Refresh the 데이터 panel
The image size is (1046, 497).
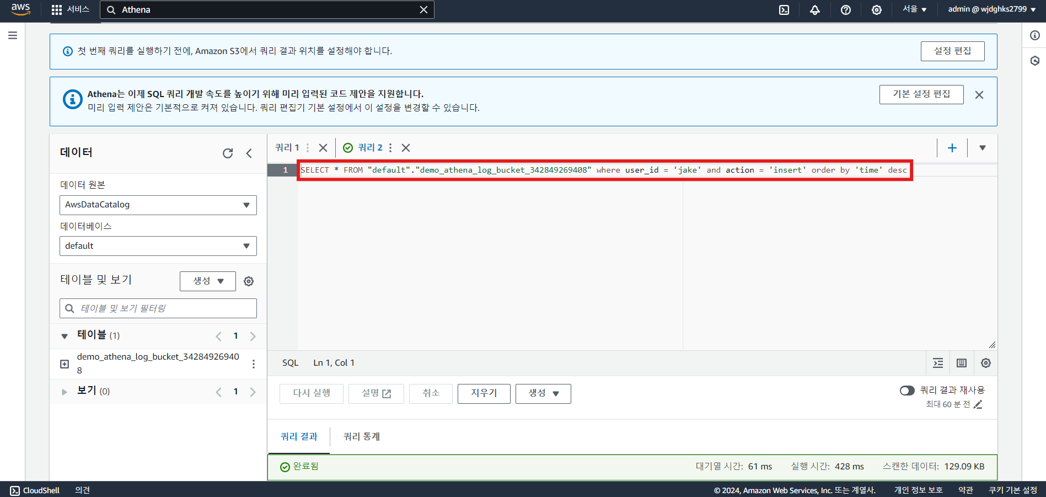point(228,153)
